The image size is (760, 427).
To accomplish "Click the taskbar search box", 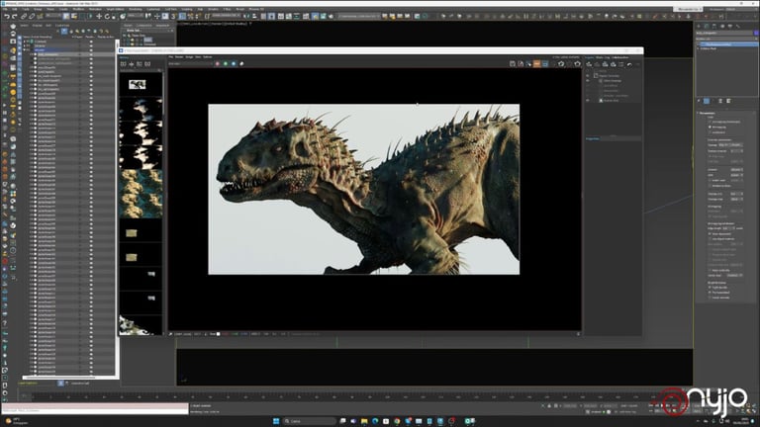I will (x=309, y=421).
